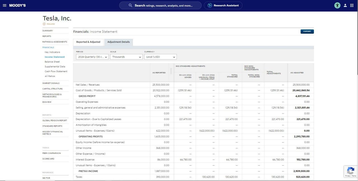The height and width of the screenshot is (181, 358).
Task: Open All Ratios page
Action: pyautogui.click(x=50, y=76)
